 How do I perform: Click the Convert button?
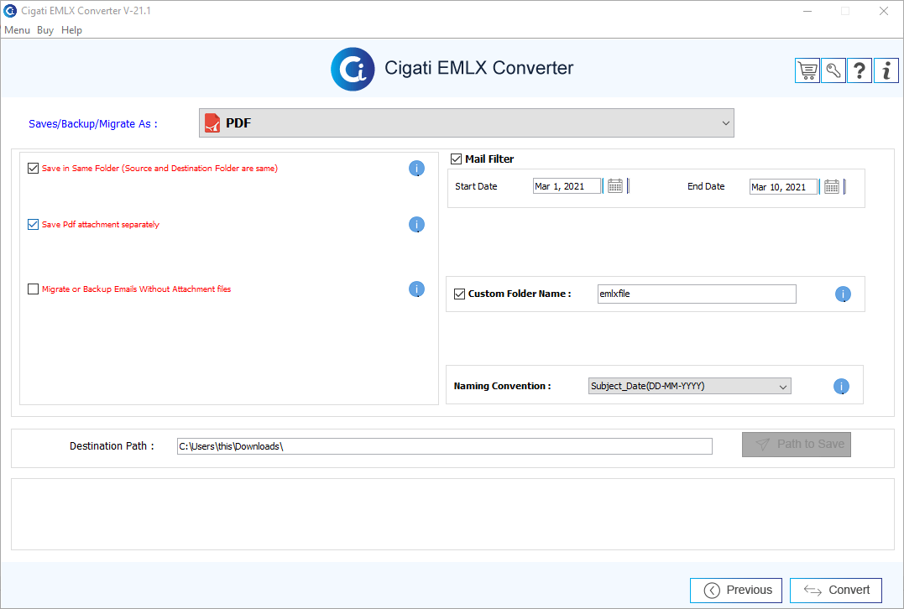point(836,590)
